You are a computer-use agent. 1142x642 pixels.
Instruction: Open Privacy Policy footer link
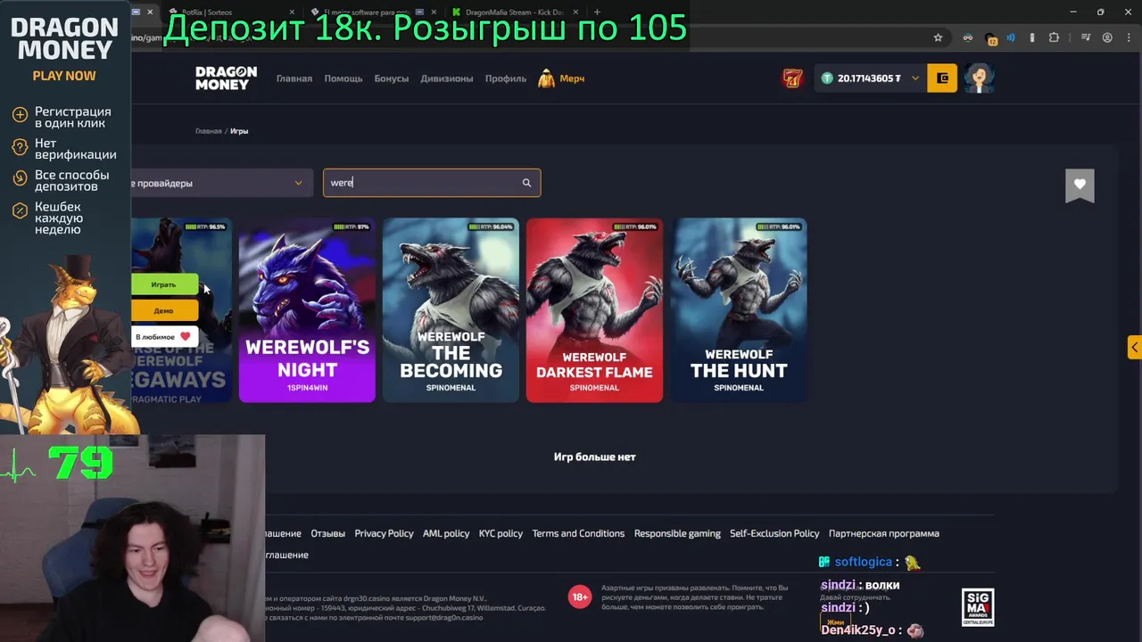coord(384,533)
